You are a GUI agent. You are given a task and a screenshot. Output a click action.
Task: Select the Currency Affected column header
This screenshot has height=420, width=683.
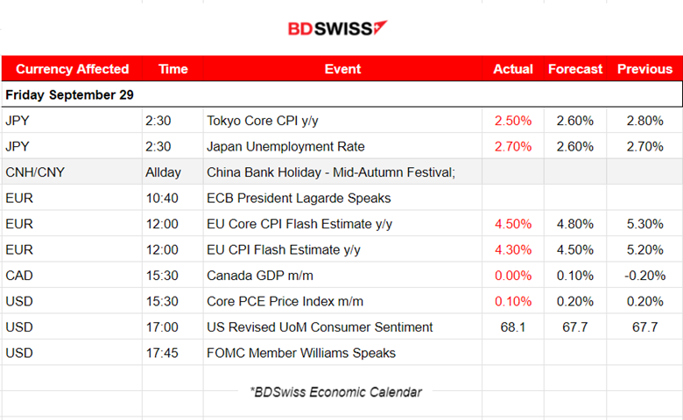coord(73,69)
